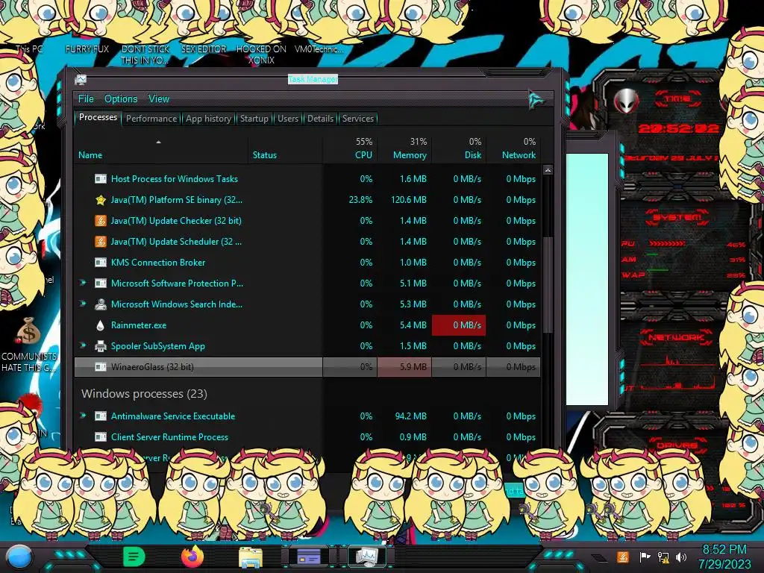Viewport: 764px width, 573px height.
Task: Expand the Antimalware Service Executable group
Action: pos(83,416)
